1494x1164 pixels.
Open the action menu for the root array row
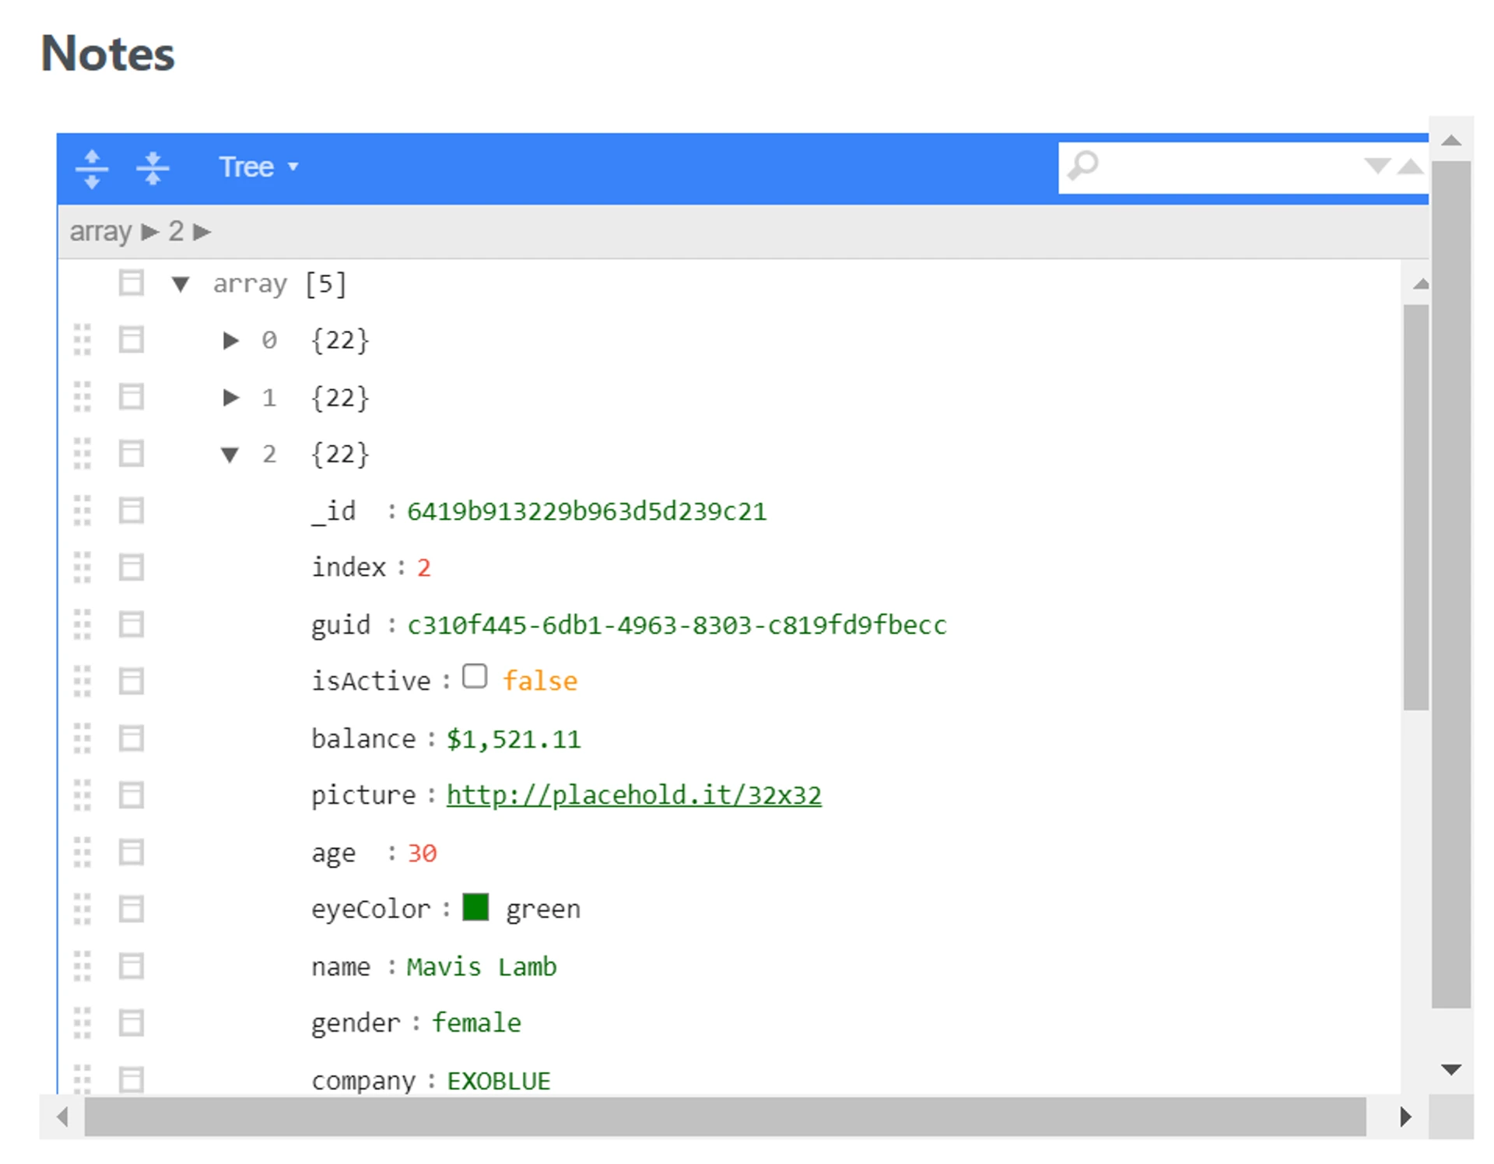click(131, 283)
